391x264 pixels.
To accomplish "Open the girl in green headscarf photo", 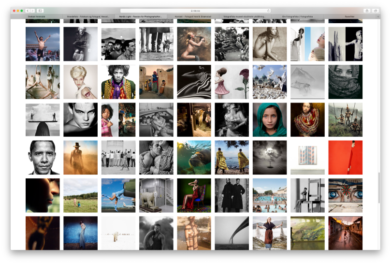I will (x=270, y=119).
